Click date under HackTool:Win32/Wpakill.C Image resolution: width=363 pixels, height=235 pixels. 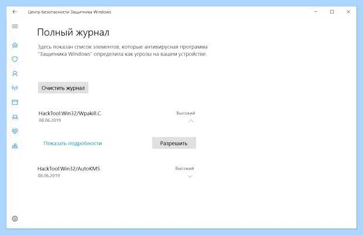pyautogui.click(x=50, y=120)
